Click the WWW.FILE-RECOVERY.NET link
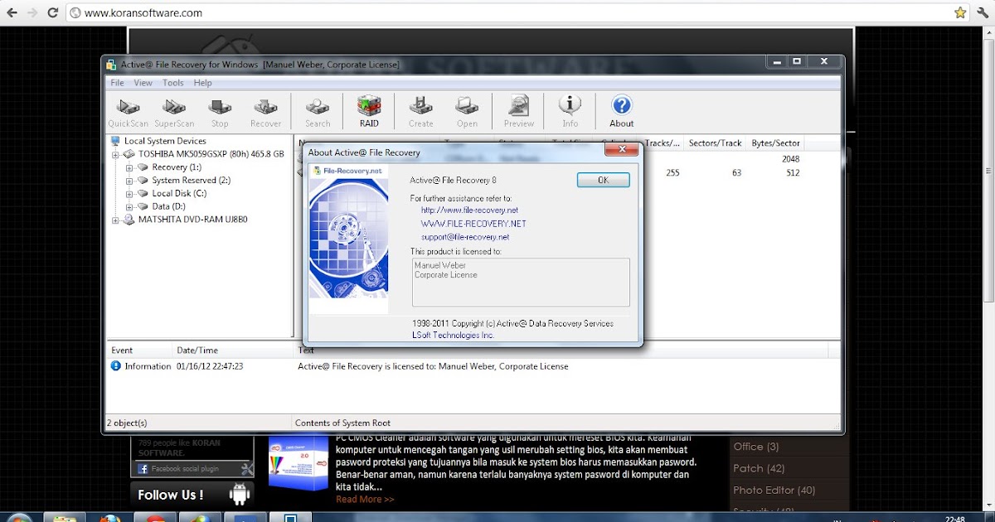The width and height of the screenshot is (995, 522). [473, 224]
